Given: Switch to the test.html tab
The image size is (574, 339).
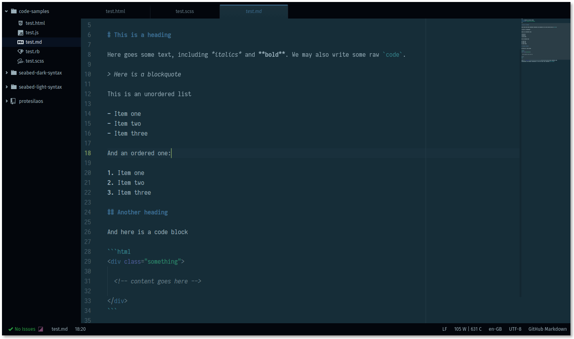Looking at the screenshot, I should [x=115, y=11].
